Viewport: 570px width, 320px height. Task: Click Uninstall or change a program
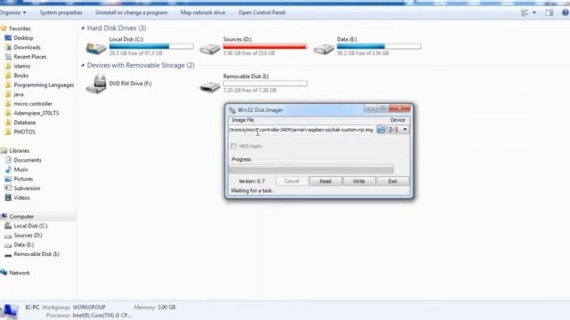click(x=132, y=12)
